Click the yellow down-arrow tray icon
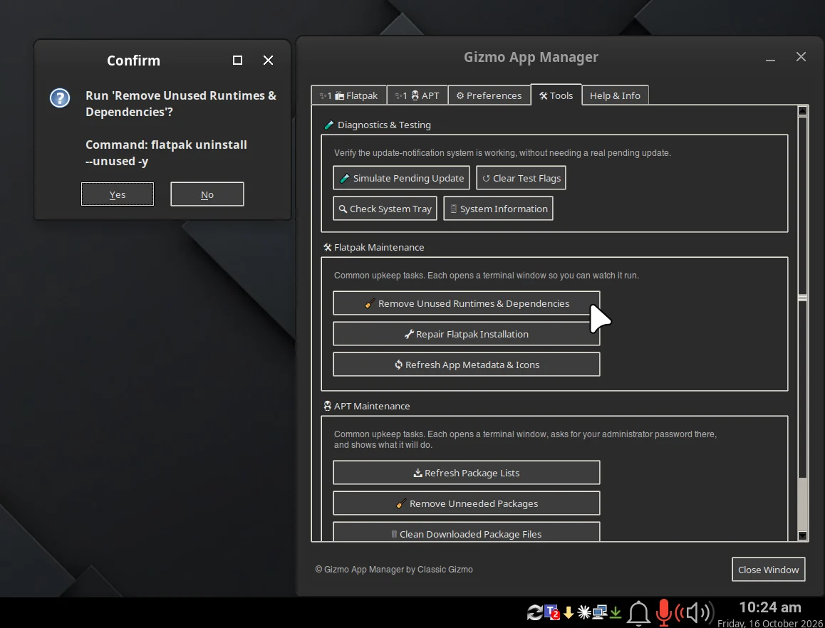This screenshot has width=825, height=628. (x=569, y=612)
